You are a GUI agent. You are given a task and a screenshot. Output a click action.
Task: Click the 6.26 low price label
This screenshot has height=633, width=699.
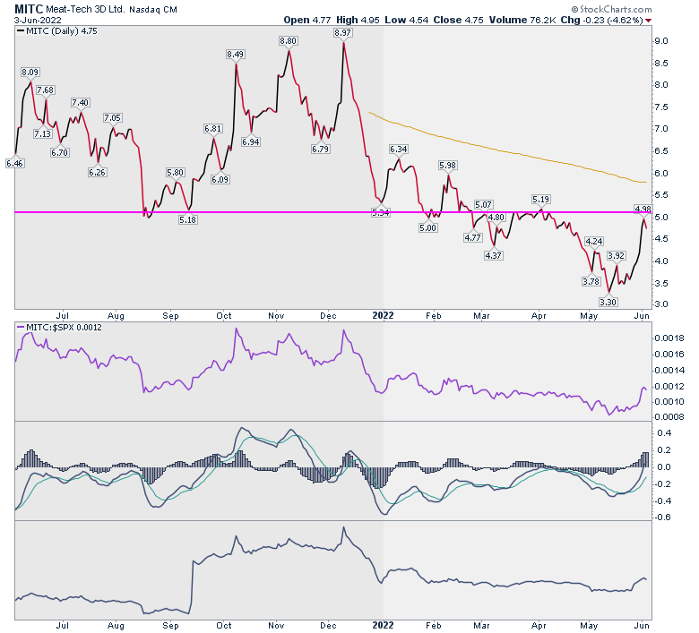97,173
